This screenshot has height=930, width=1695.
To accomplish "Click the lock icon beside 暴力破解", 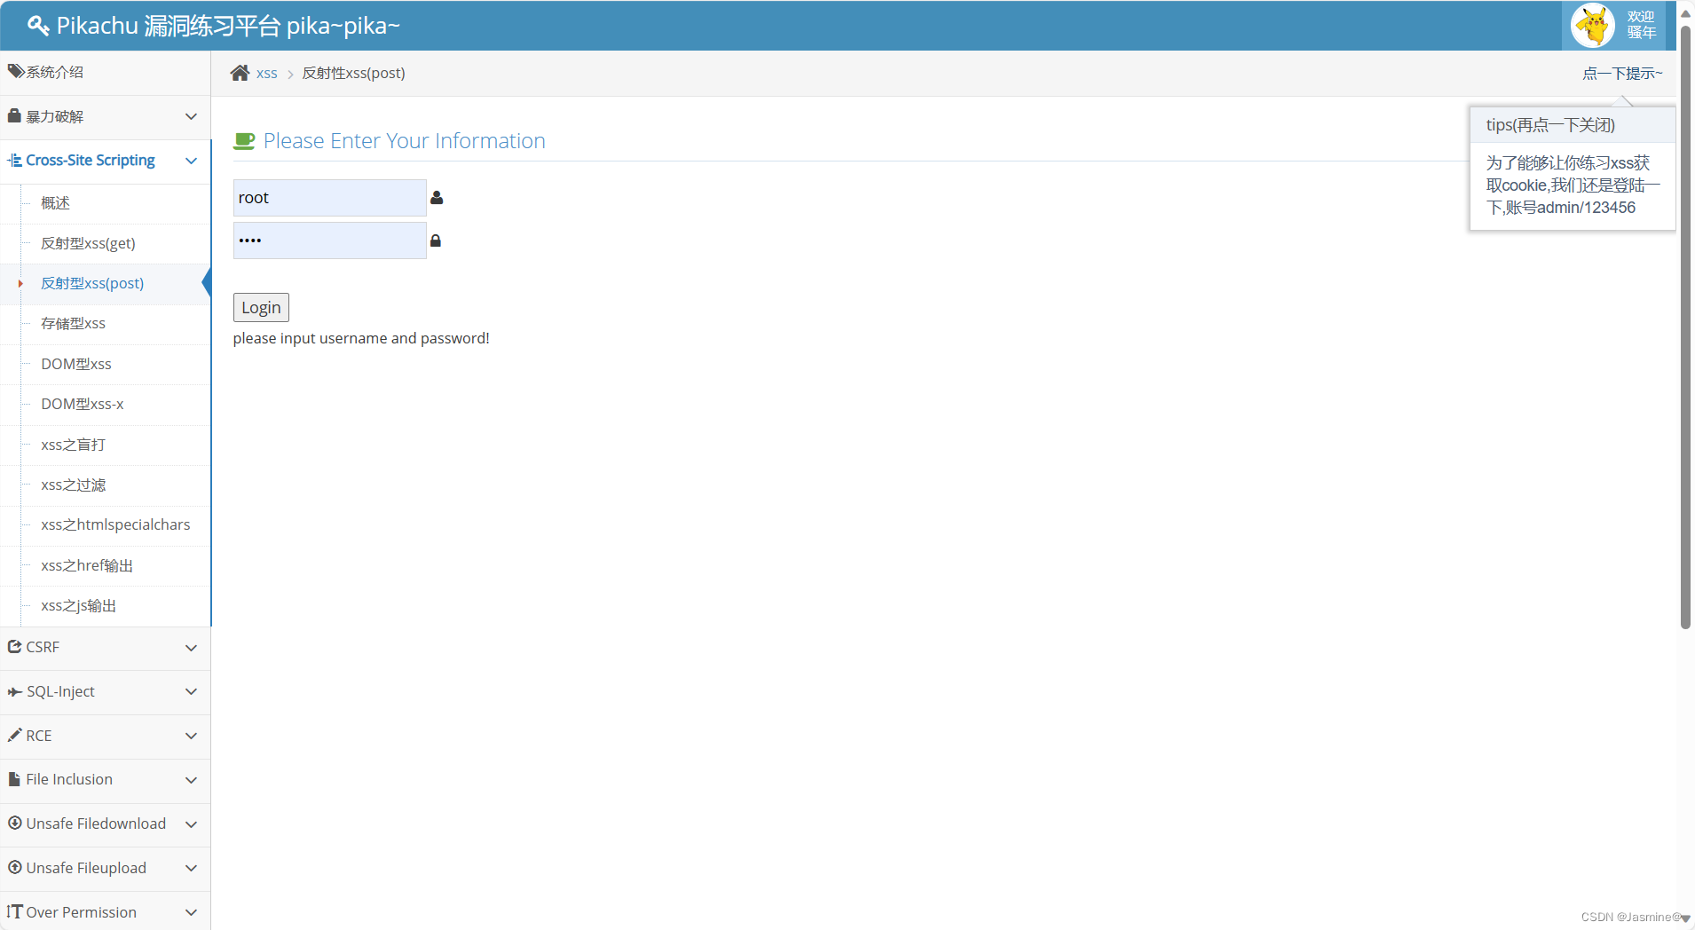I will point(14,115).
